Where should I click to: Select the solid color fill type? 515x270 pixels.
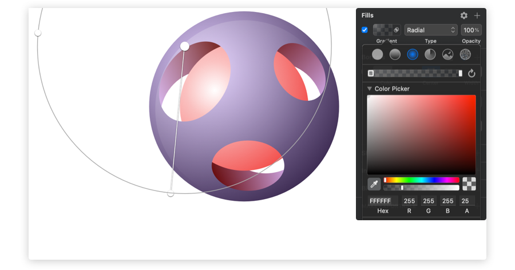(377, 54)
